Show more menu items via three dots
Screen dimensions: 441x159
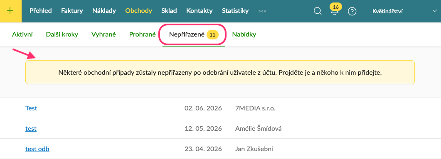(262, 12)
